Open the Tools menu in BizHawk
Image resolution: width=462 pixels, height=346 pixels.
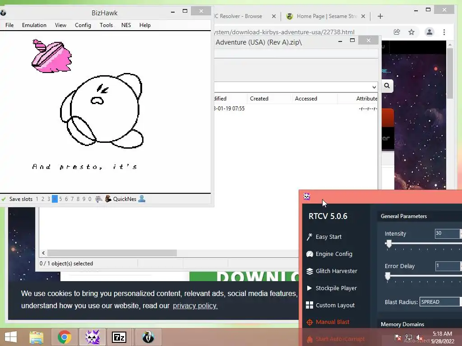click(106, 25)
